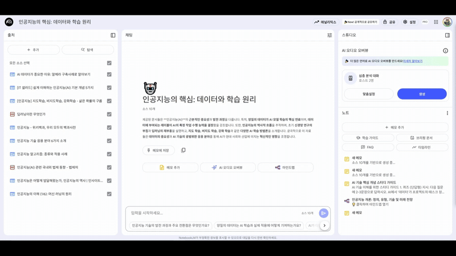
Task: Click the 탐색 discover button
Action: coord(88,50)
